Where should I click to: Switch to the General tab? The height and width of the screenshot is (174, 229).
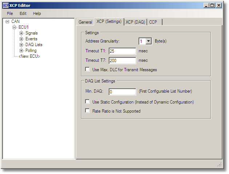click(x=85, y=22)
